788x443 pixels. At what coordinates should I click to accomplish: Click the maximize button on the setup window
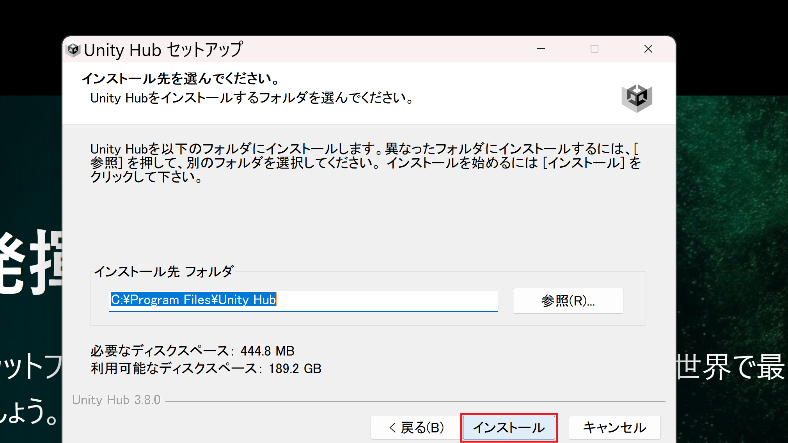pos(595,49)
